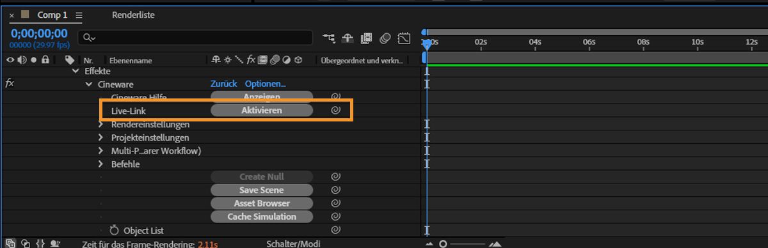Expand Rendereinstellungen section
The height and width of the screenshot is (248, 768).
click(100, 124)
